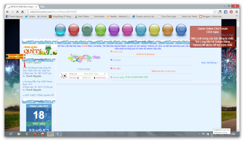Open the Search orb in the forum menu
The height and width of the screenshot is (141, 244).
[x=114, y=29]
